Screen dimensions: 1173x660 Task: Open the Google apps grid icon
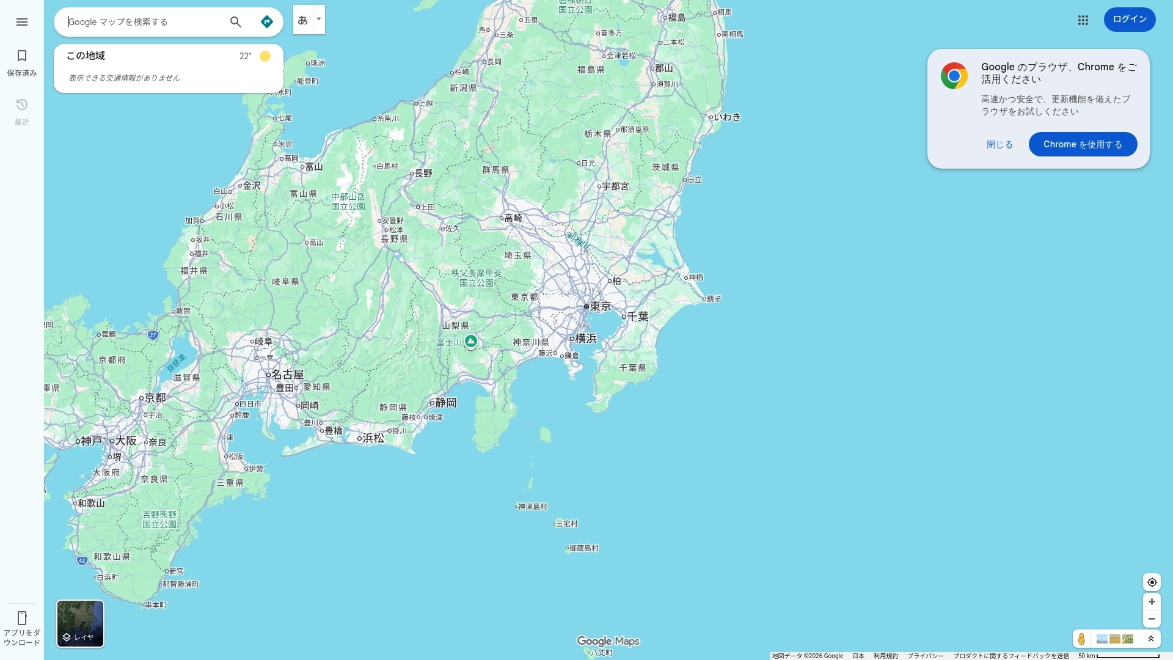click(1083, 20)
